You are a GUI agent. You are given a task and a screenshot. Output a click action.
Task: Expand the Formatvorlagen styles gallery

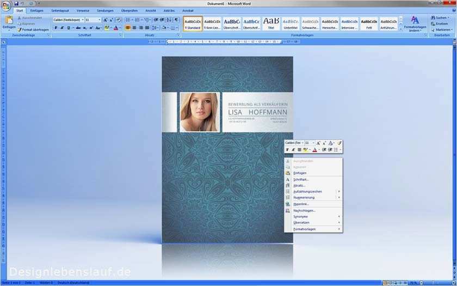(401, 28)
